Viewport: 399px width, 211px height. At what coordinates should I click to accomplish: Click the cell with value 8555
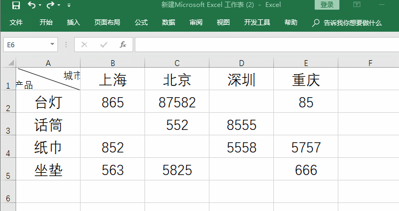pos(241,124)
